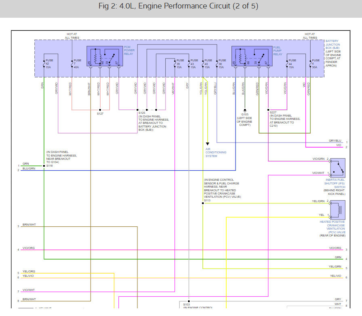Screen dimensions: 362x316
Task: Click the AIR CONDITIONING SYSTEM label
Action: [216, 153]
